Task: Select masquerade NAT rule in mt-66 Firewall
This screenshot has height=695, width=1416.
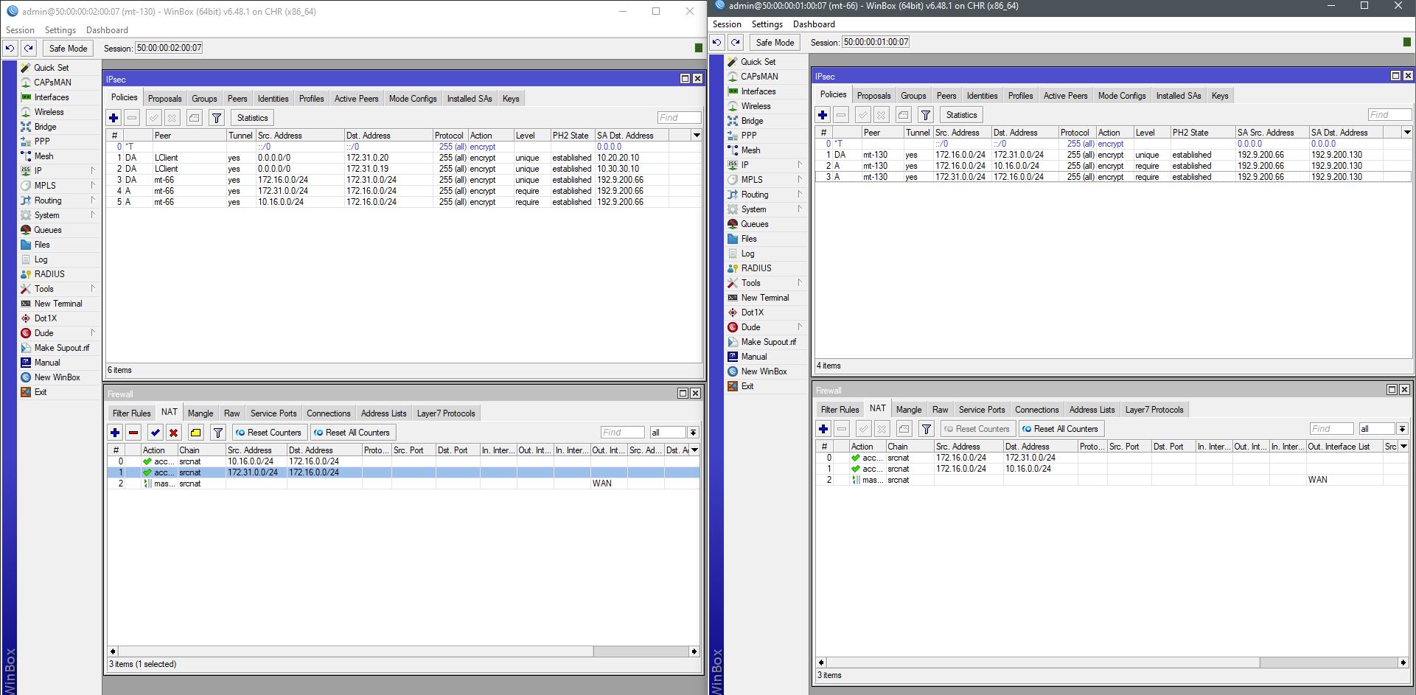Action: point(1112,480)
